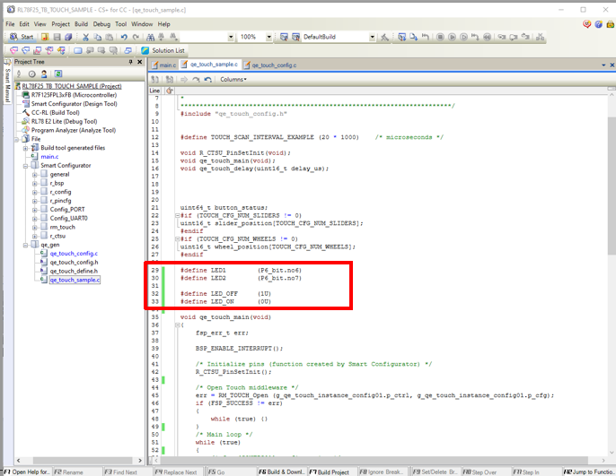Expand the Columns dropdown in editor
The width and height of the screenshot is (616, 476).
[x=233, y=80]
